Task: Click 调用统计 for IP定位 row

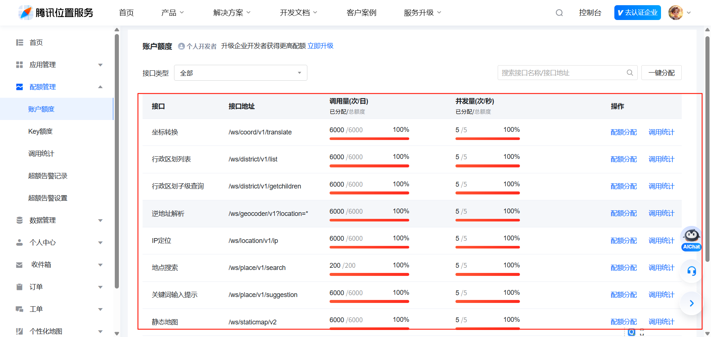Action: (661, 241)
